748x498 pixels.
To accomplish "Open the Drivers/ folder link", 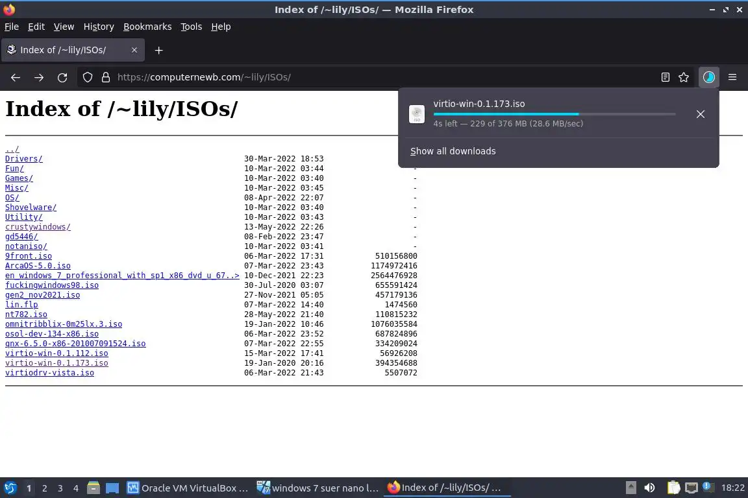I will [24, 159].
